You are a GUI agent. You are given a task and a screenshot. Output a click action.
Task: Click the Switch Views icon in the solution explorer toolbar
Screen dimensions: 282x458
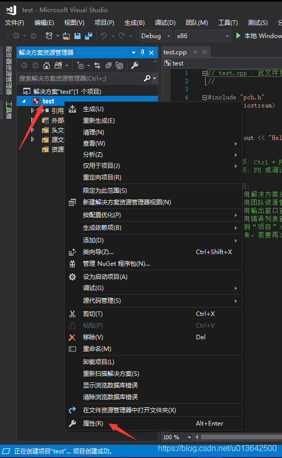[58, 65]
